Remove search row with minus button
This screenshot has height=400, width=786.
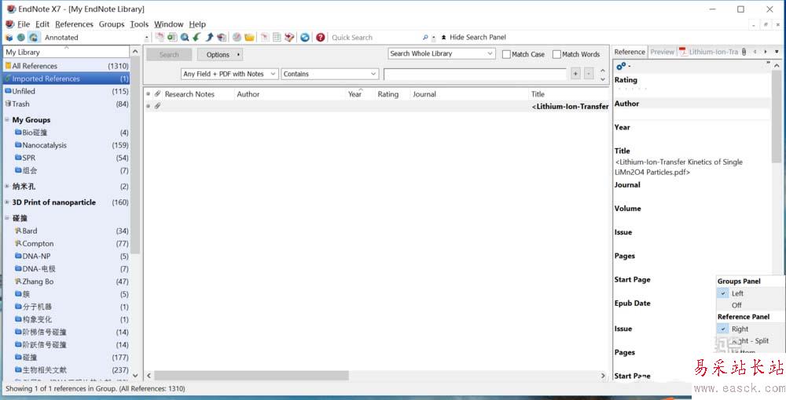(x=589, y=74)
